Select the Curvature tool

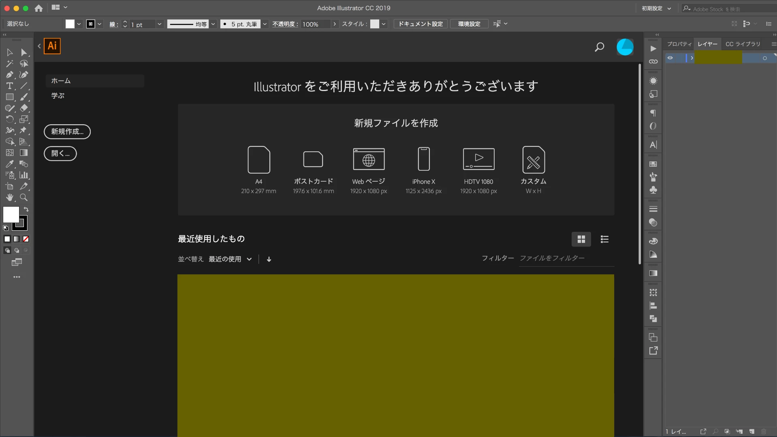[24, 75]
